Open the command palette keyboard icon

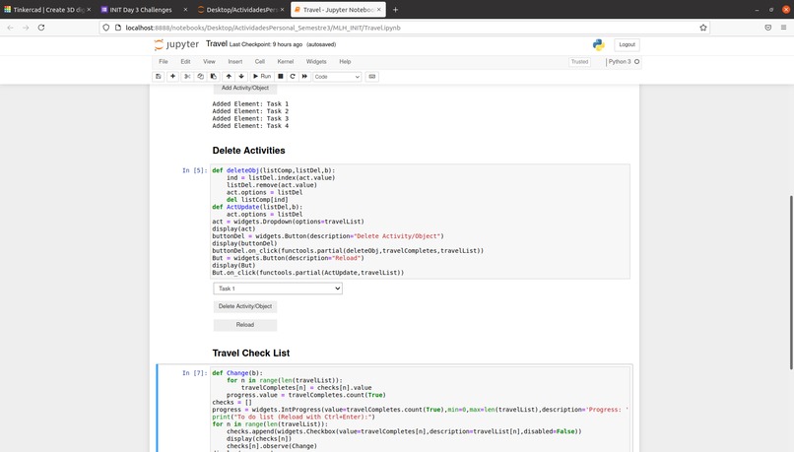(372, 77)
